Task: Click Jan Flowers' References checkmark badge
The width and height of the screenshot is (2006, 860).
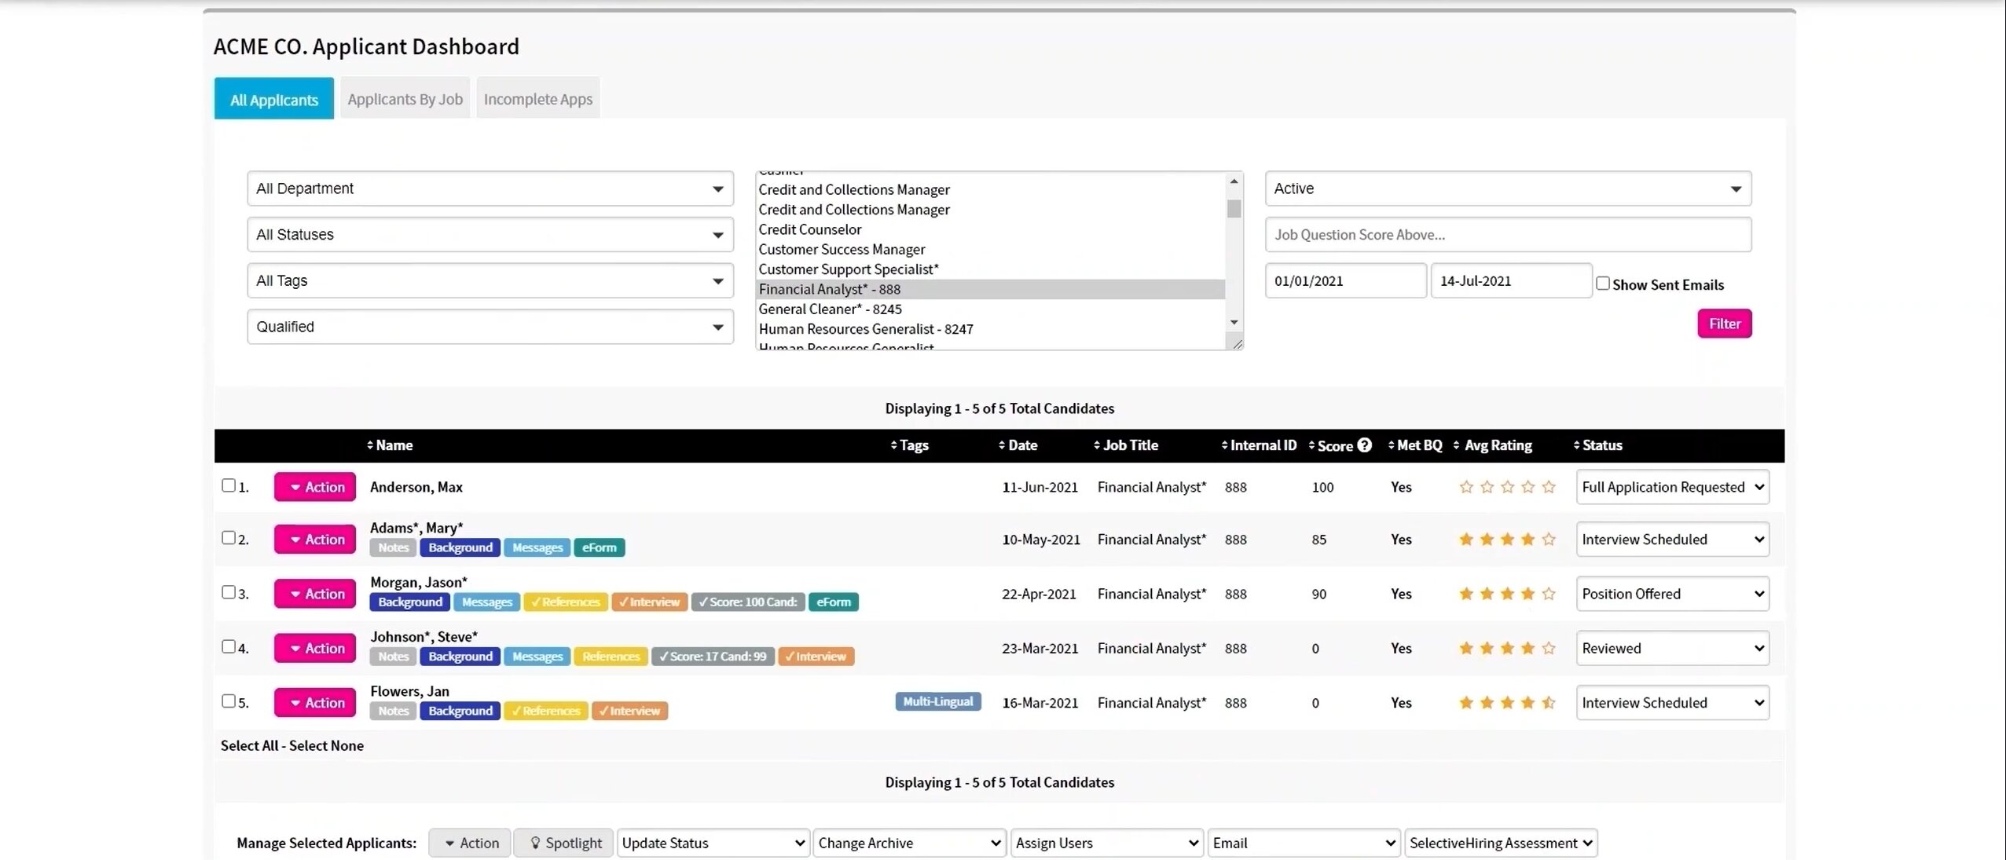Action: [545, 711]
